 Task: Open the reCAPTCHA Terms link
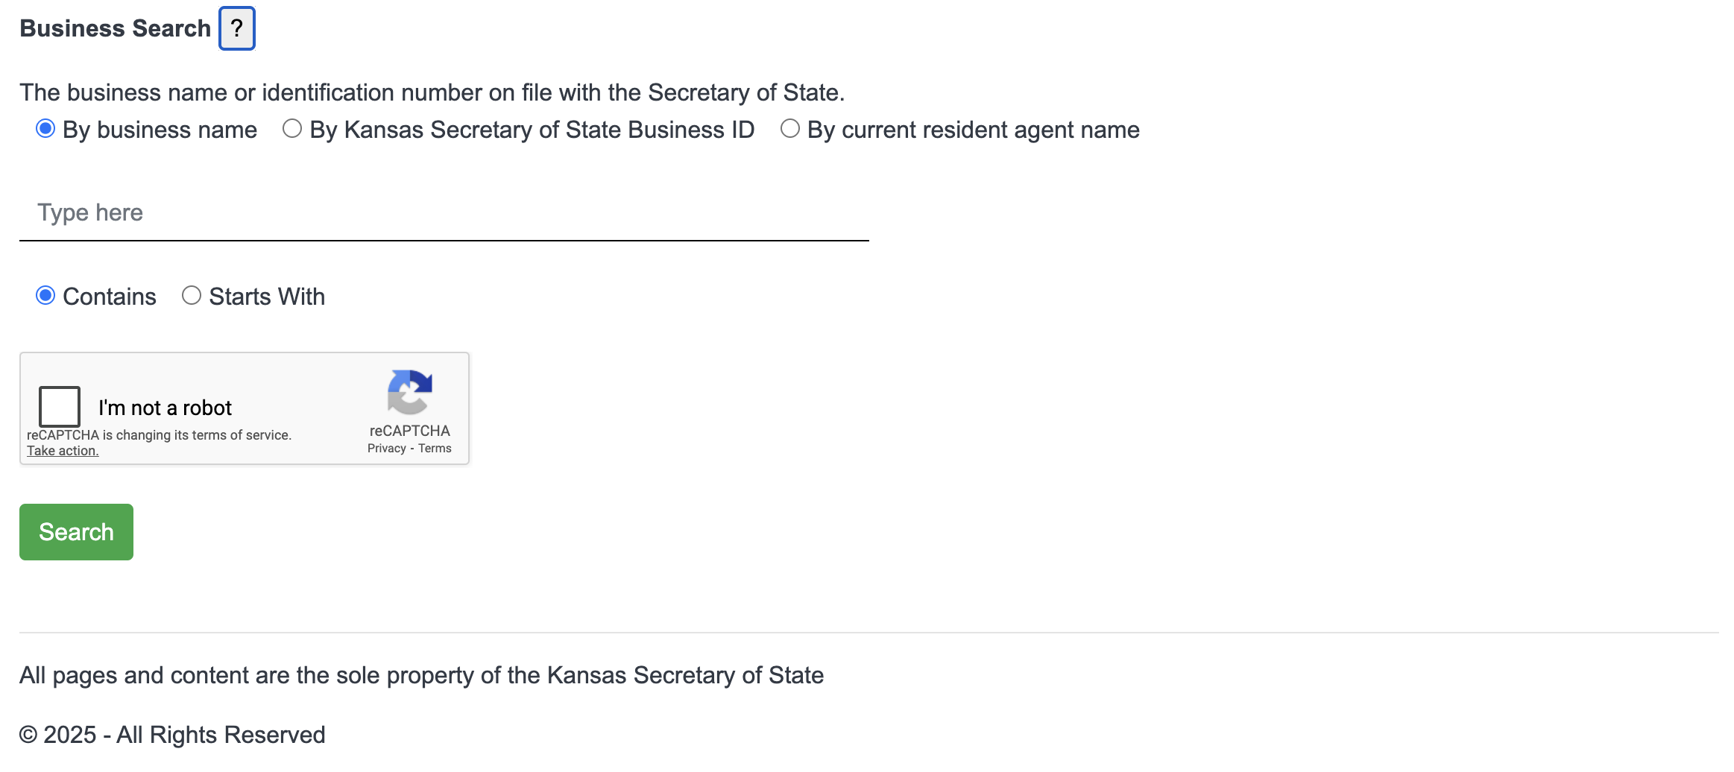point(435,449)
